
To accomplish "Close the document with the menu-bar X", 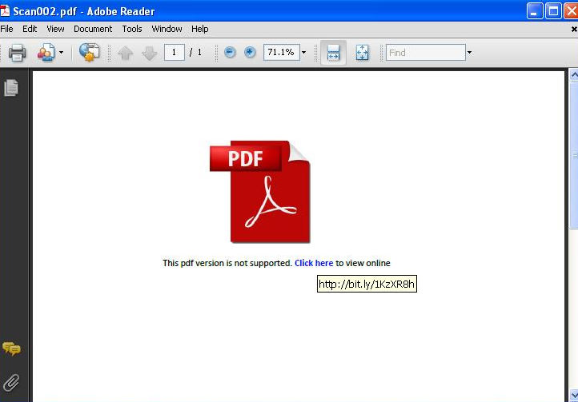I will [574, 29].
